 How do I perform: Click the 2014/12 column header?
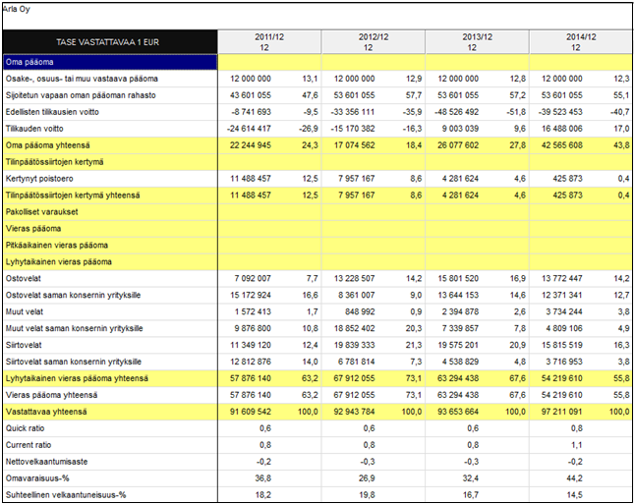(x=581, y=42)
